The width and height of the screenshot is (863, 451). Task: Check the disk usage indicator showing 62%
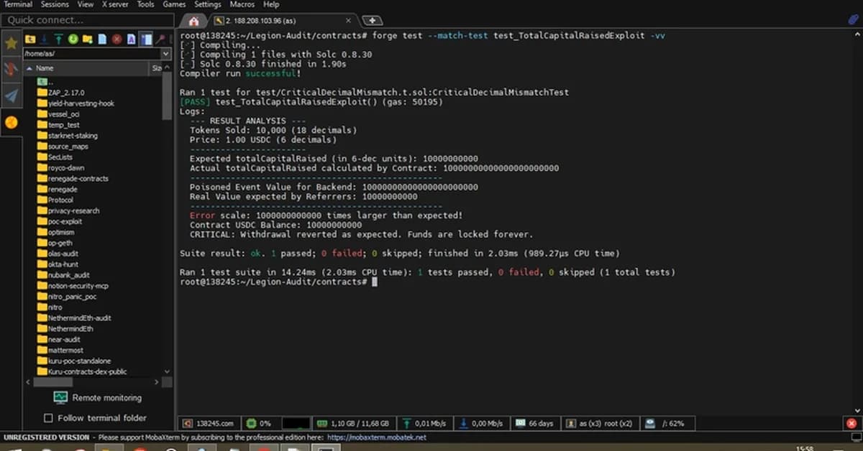[667, 423]
